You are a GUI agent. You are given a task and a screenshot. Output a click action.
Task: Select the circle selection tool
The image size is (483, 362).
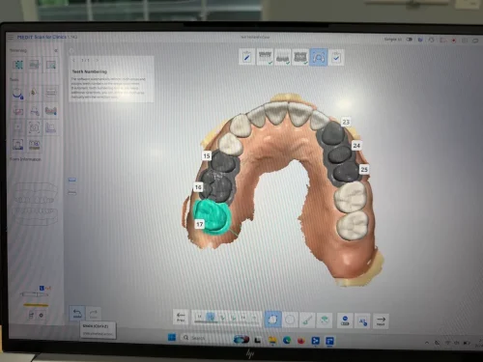point(290,320)
